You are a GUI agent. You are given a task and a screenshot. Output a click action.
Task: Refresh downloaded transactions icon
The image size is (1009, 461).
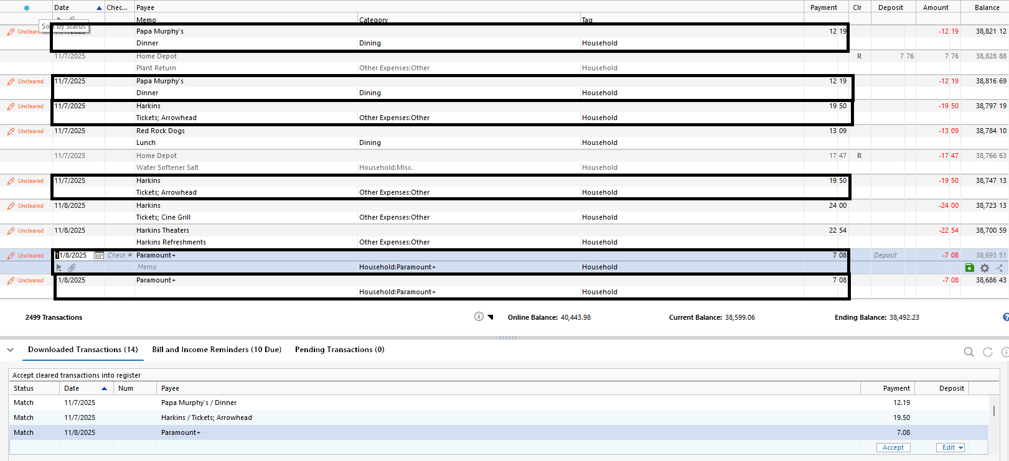(x=987, y=352)
